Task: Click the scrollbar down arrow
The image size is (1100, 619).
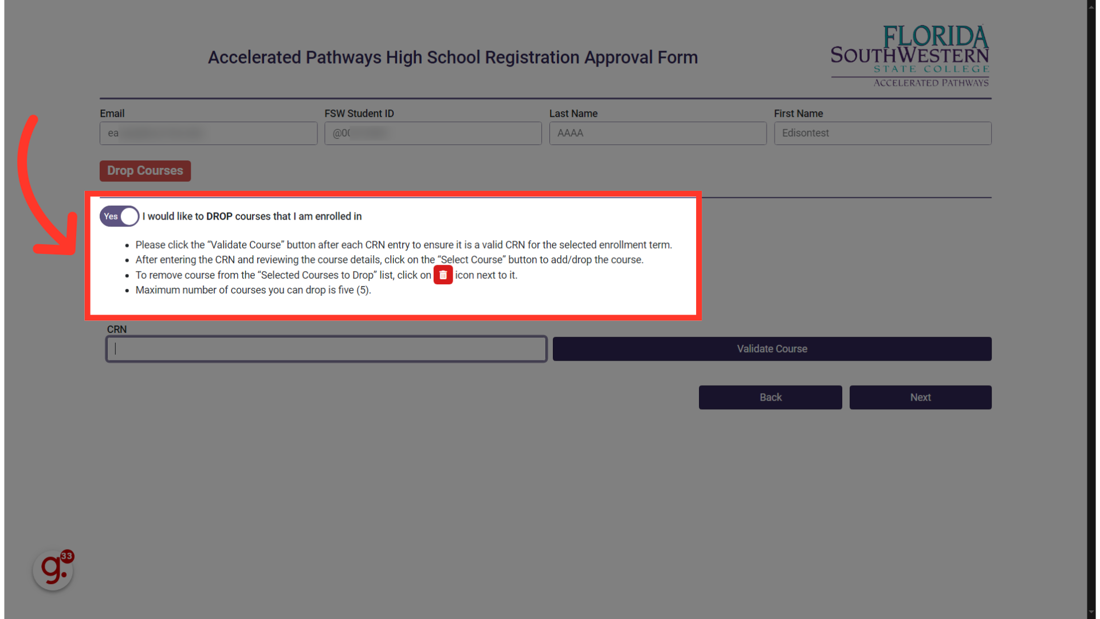Action: pyautogui.click(x=1093, y=613)
